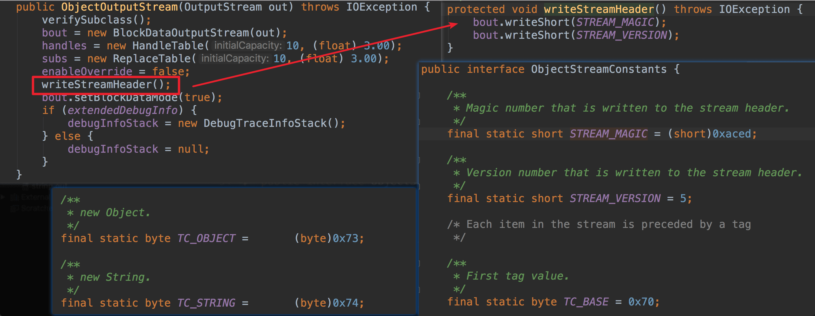Image resolution: width=815 pixels, height=316 pixels.
Task: Click the initialCapacity hint in HandleTable call
Action: pos(248,46)
